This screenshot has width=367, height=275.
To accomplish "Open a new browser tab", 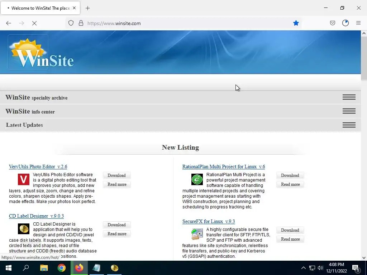I will tap(87, 8).
